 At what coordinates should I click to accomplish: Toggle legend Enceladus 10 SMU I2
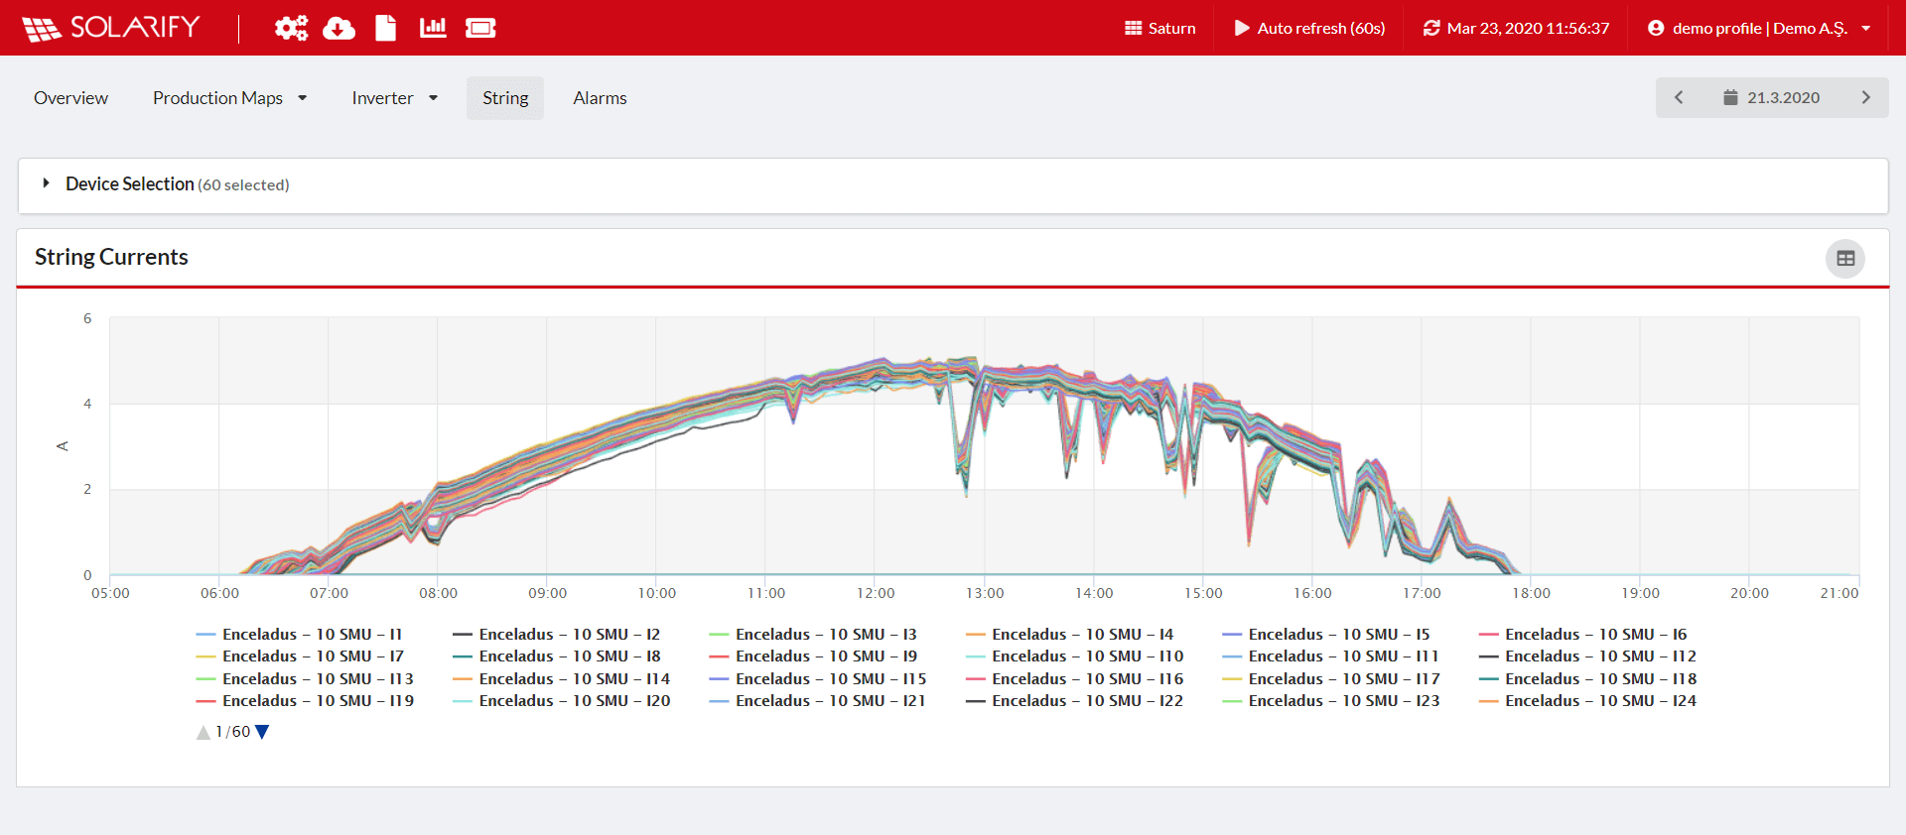(x=556, y=635)
